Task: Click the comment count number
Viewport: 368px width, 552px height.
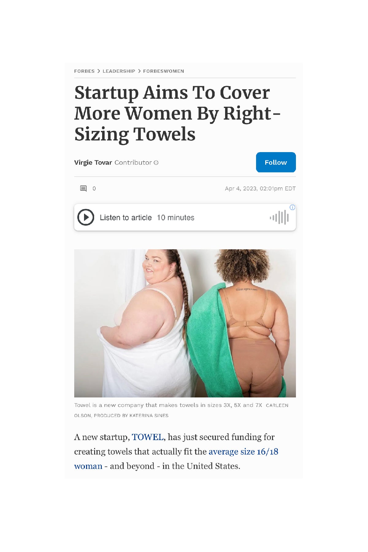Action: (x=94, y=189)
